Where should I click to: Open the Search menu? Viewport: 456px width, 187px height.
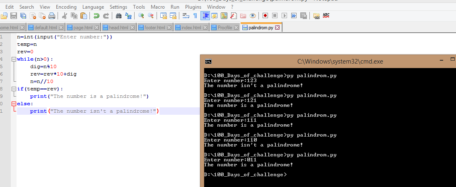tap(27, 7)
